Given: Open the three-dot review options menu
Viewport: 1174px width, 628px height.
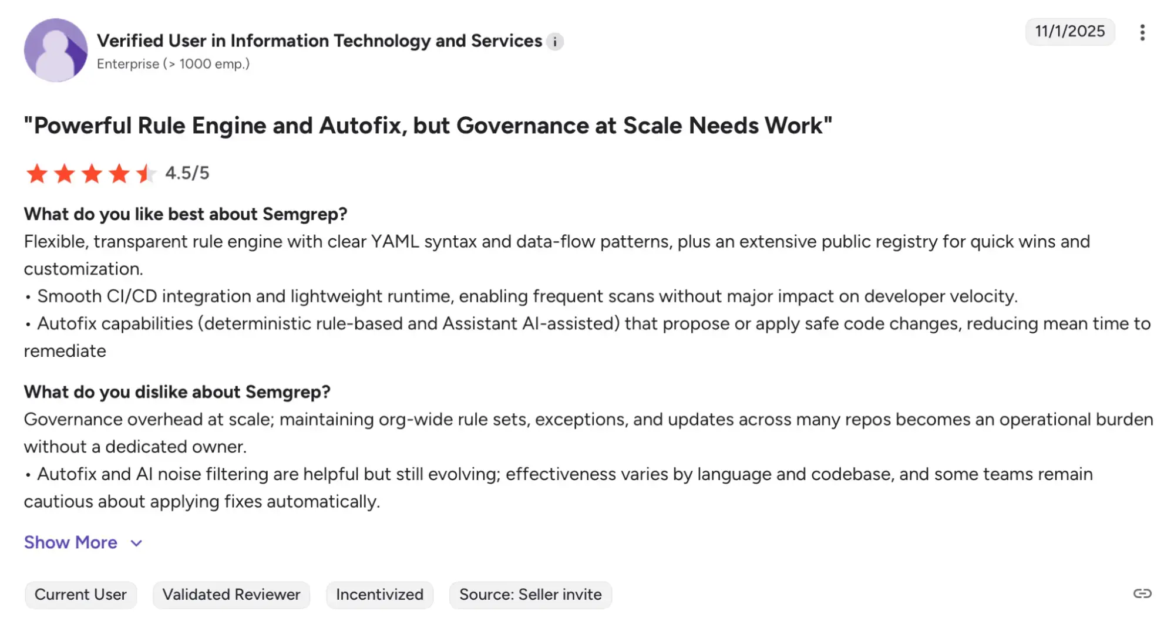Looking at the screenshot, I should tap(1142, 32).
